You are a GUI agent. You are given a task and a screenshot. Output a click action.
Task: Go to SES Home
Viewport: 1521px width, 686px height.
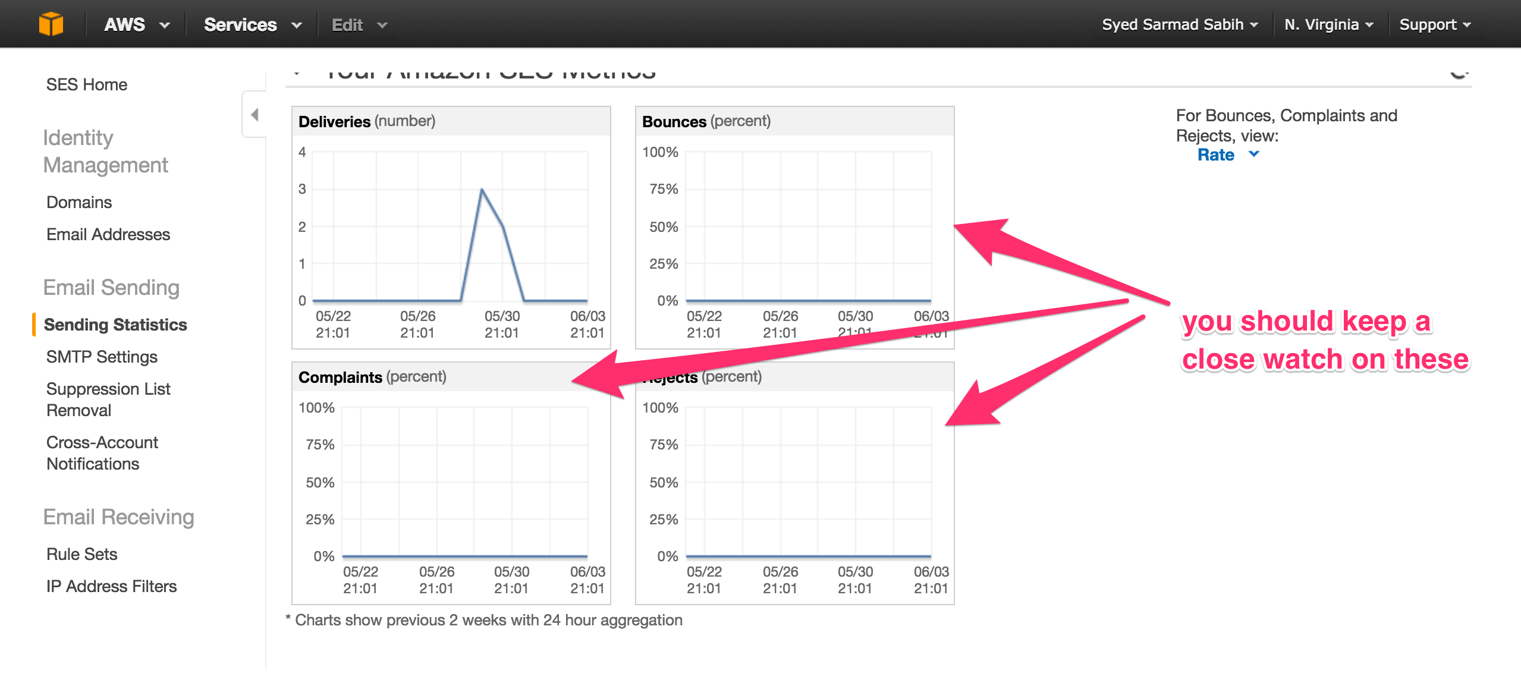coord(87,84)
